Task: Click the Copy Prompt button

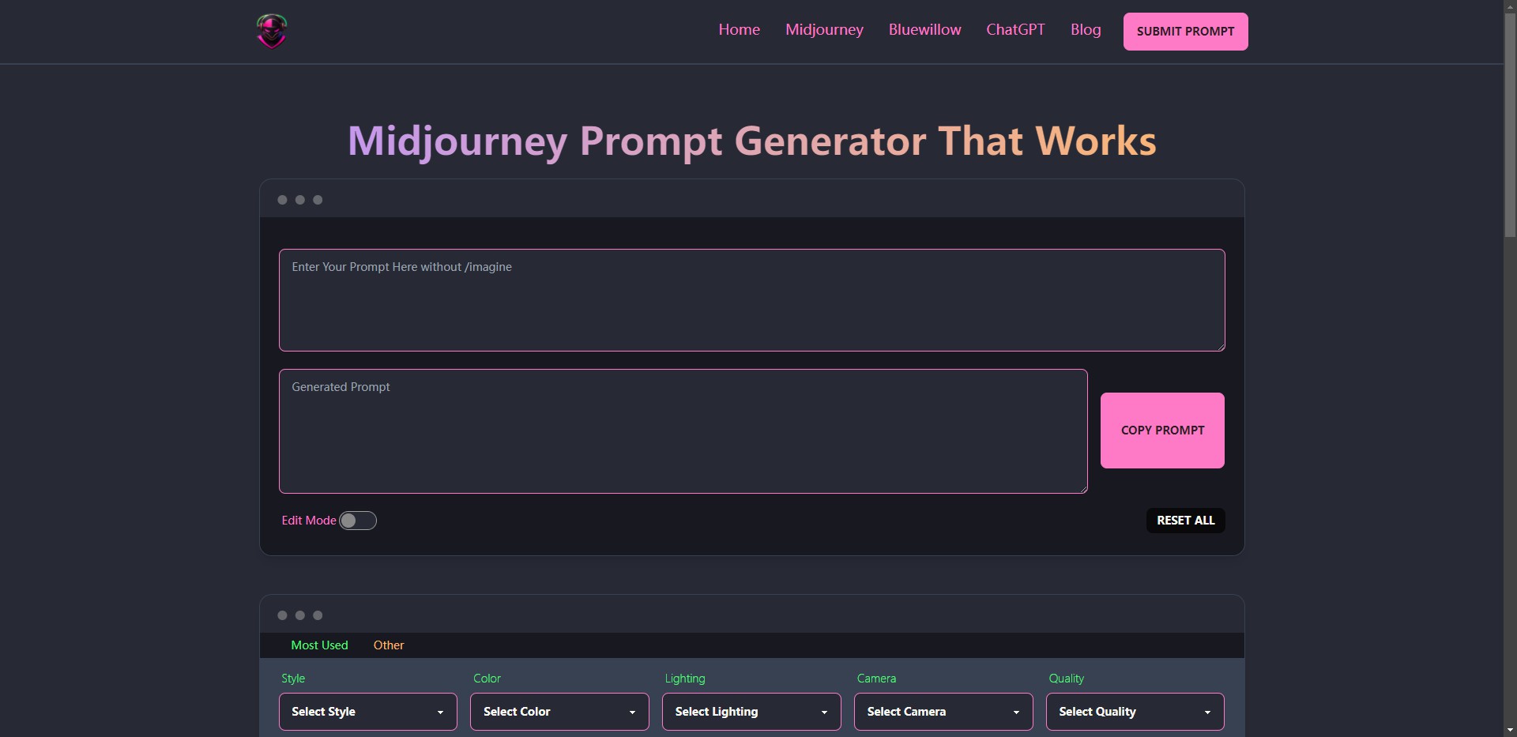Action: [1162, 431]
